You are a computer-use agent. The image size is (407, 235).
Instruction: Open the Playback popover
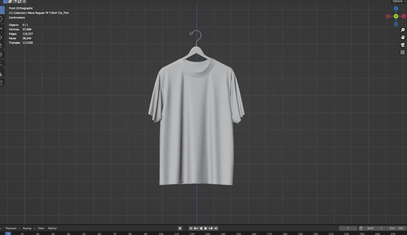(x=13, y=228)
